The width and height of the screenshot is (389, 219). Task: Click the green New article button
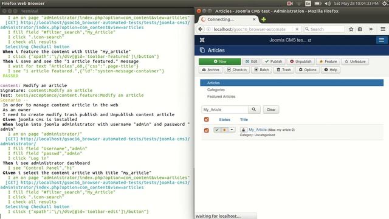[219, 61]
